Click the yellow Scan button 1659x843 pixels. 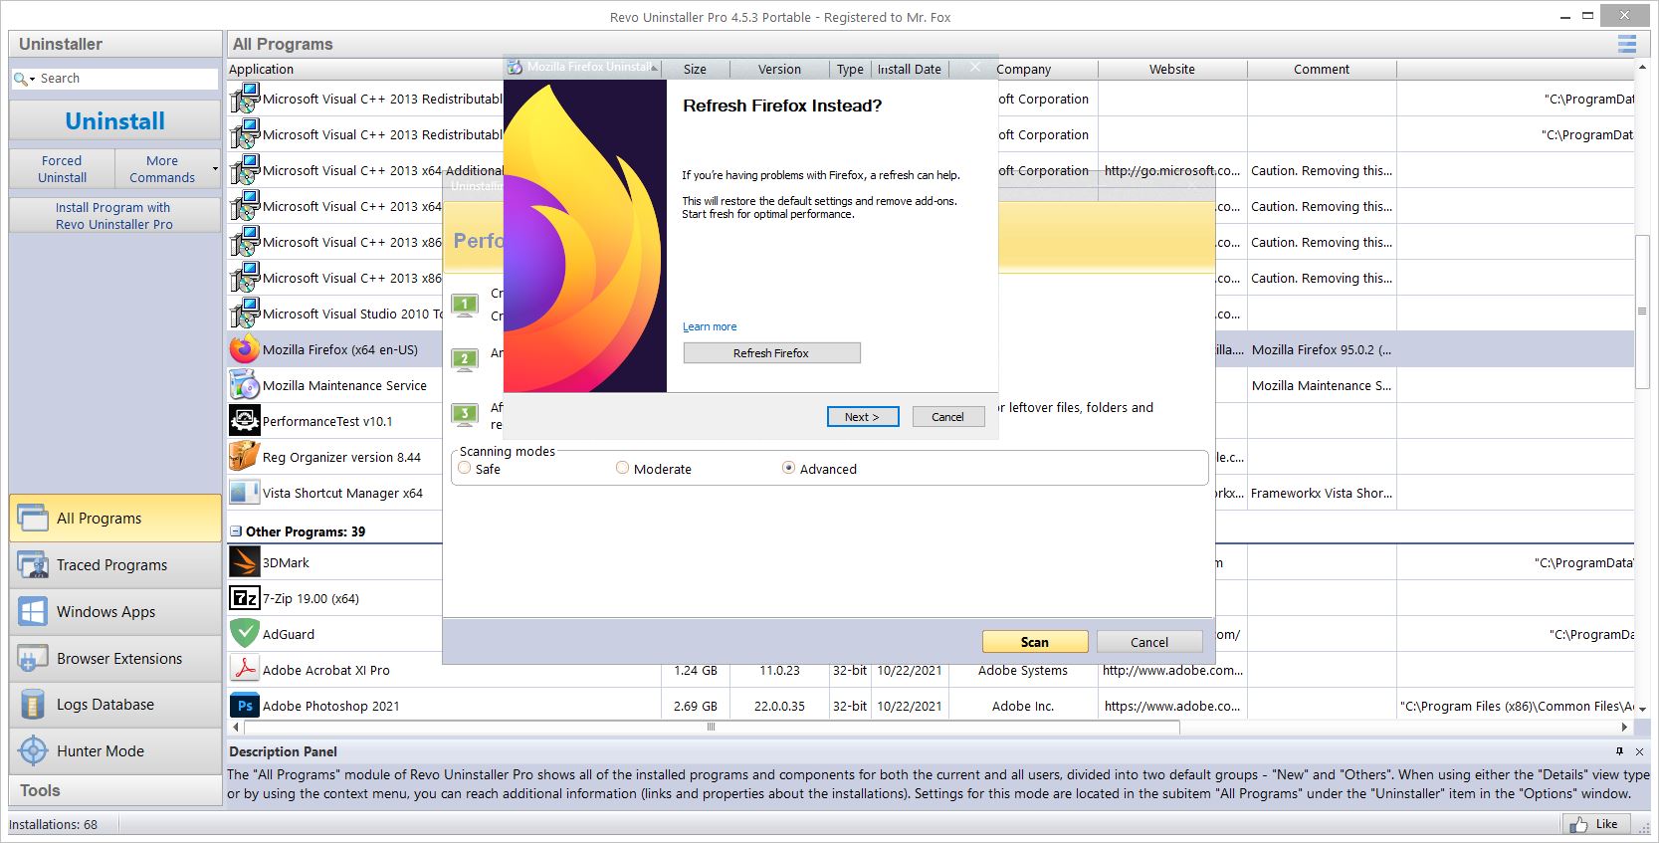(x=1035, y=642)
